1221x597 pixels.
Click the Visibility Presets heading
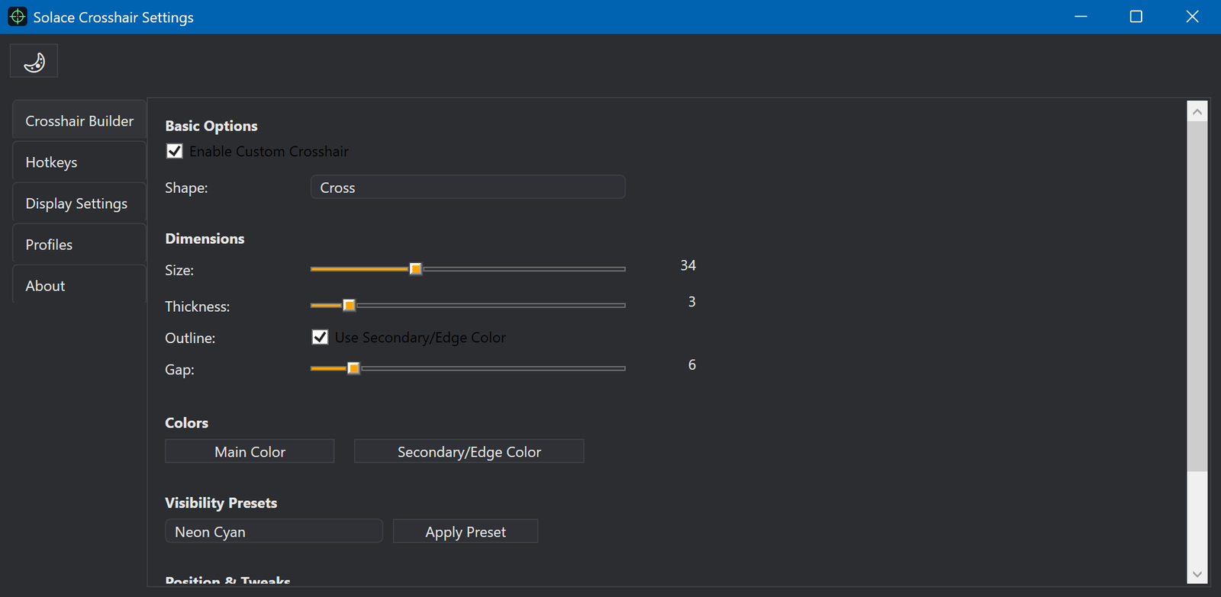click(x=221, y=503)
